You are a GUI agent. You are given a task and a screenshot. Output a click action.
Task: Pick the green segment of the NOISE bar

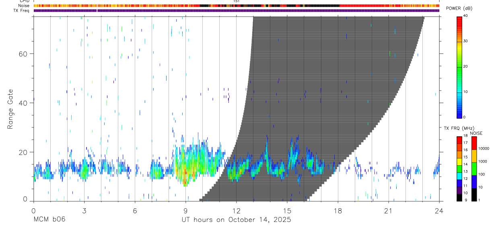(x=474, y=168)
